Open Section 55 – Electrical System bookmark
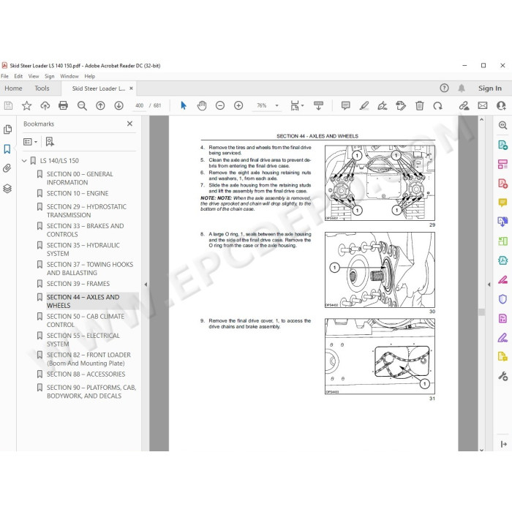 pyautogui.click(x=83, y=339)
